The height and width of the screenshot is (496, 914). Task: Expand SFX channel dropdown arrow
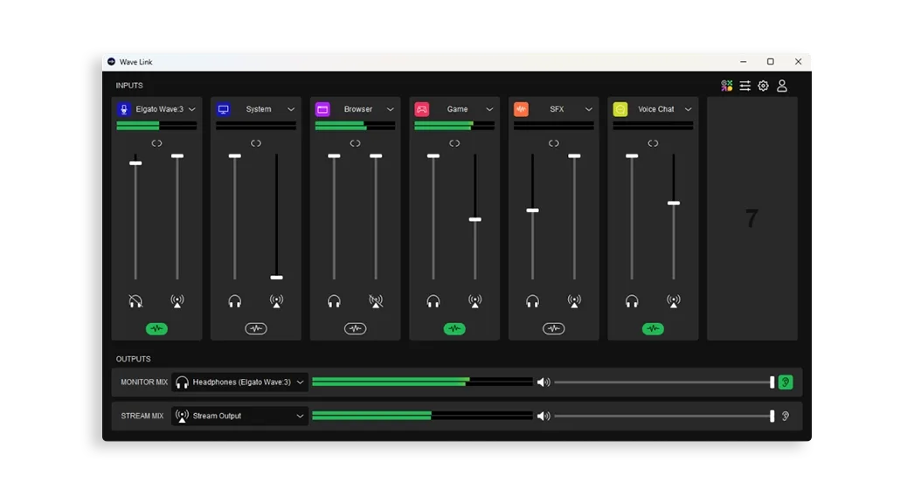pyautogui.click(x=589, y=109)
